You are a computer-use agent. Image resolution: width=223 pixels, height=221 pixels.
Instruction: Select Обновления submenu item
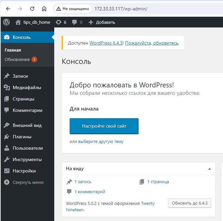click(x=17, y=59)
